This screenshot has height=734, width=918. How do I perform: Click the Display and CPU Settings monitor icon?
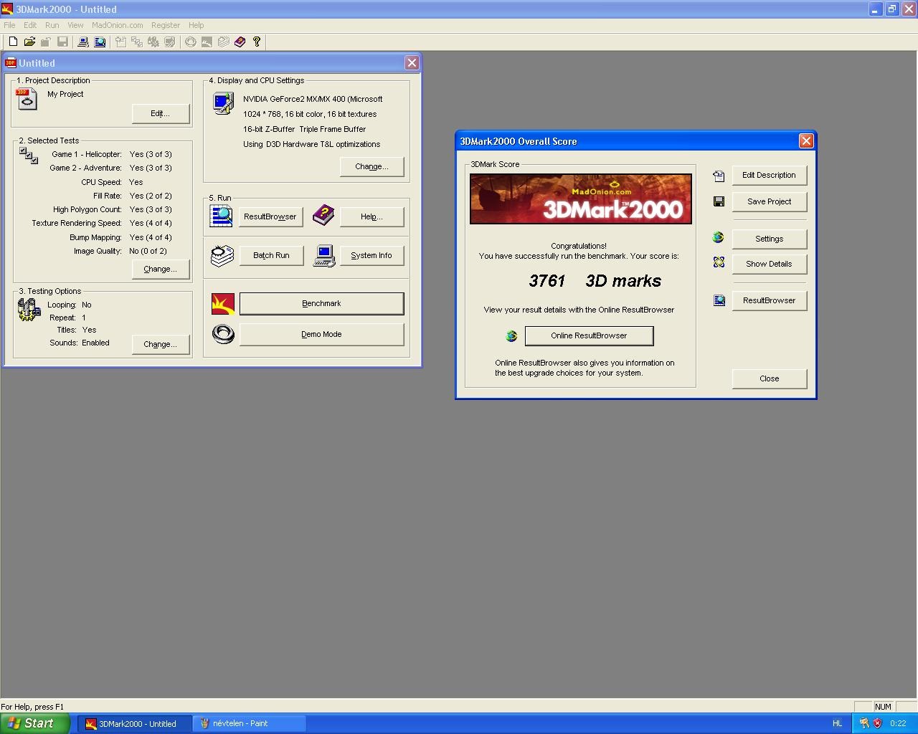point(223,104)
